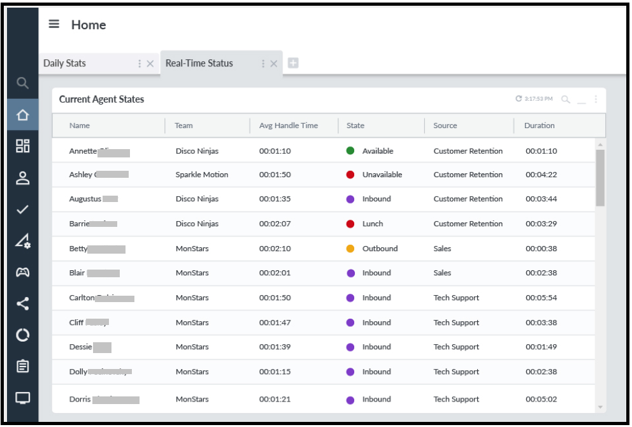Sort by the State column header
The height and width of the screenshot is (427, 632).
tap(355, 126)
